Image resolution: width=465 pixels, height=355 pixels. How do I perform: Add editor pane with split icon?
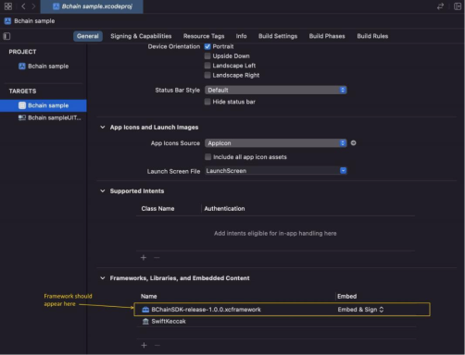pos(458,6)
